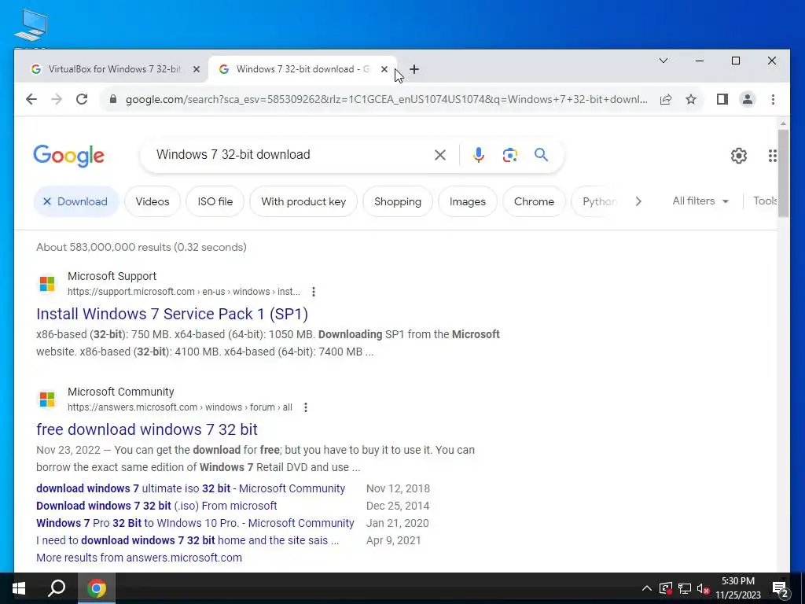Apply the Videos filter chip
This screenshot has width=805, height=604.
153,201
